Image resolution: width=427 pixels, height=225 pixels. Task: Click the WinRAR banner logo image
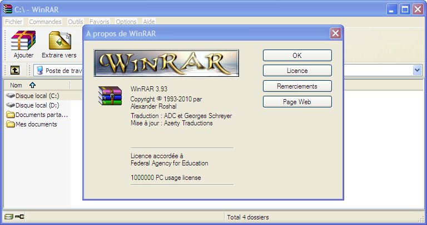166,63
